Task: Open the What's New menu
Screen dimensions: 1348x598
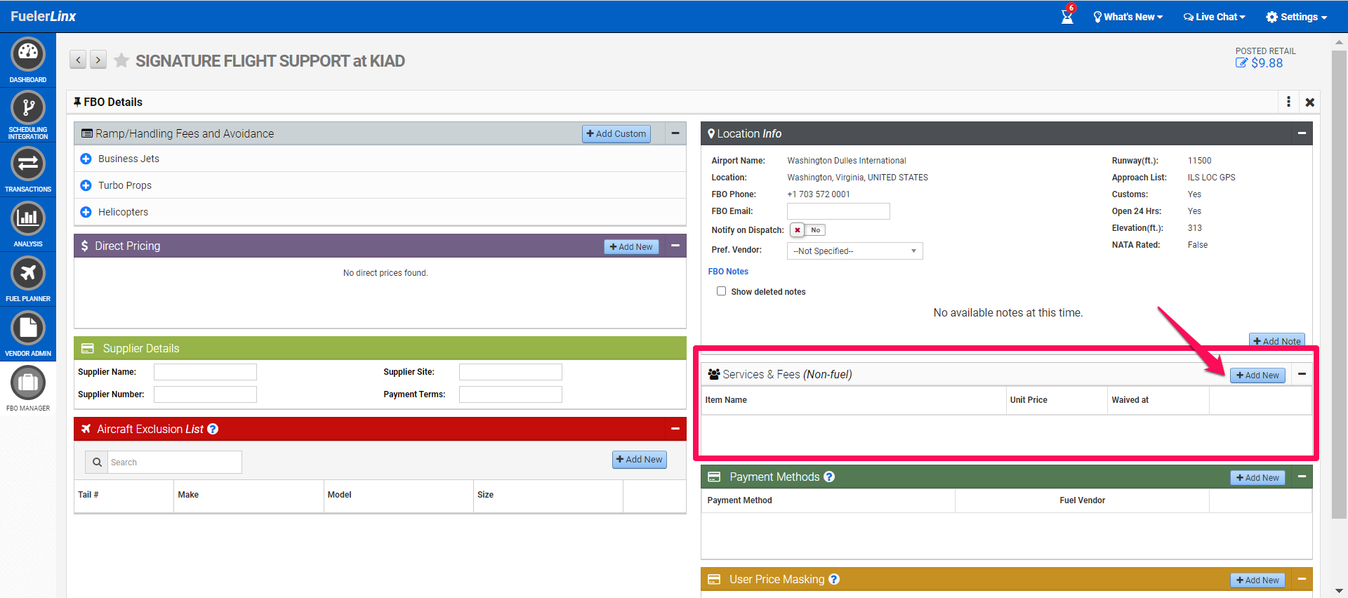Action: (x=1128, y=17)
